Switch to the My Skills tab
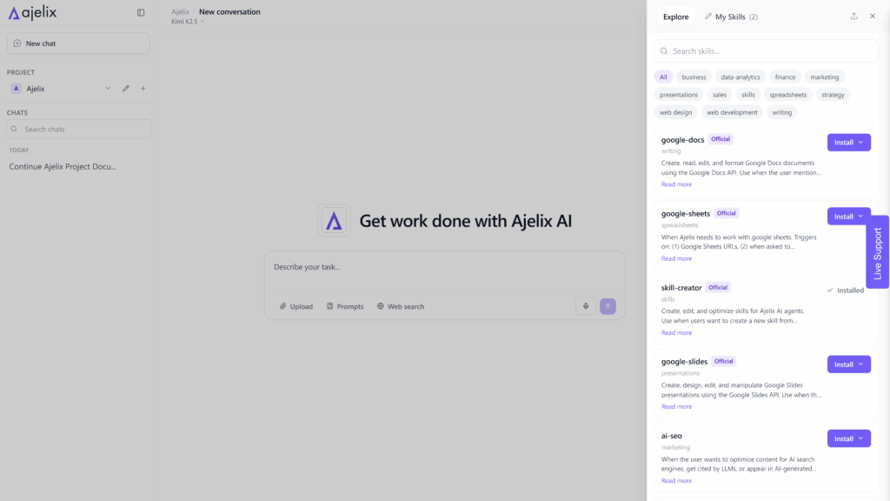This screenshot has width=890, height=501. [x=731, y=17]
